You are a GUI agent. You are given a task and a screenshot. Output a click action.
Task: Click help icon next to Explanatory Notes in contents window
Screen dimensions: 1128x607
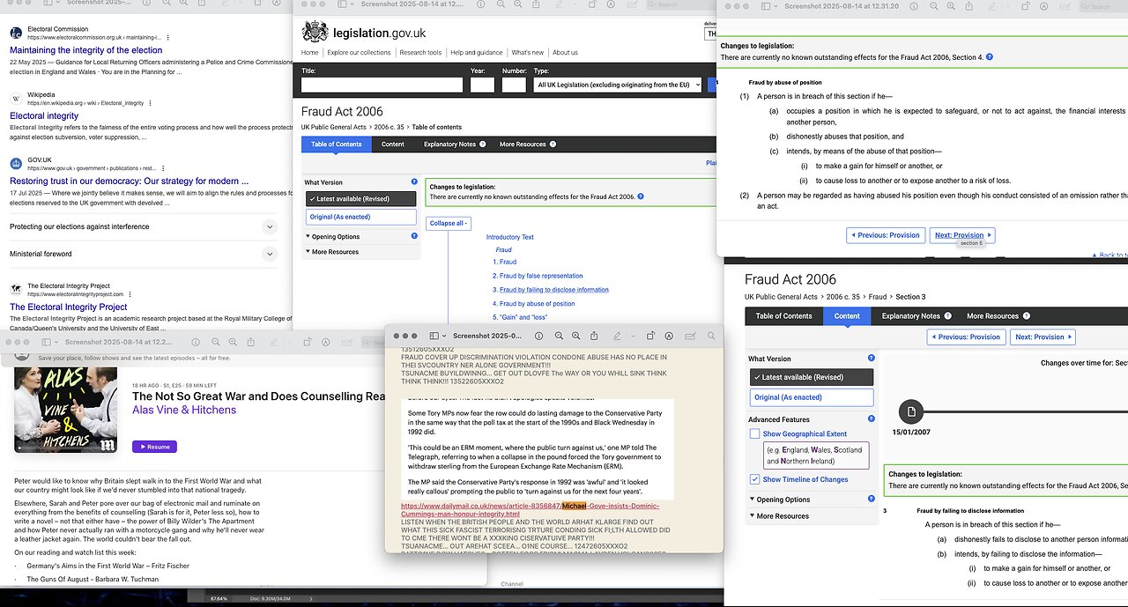coord(482,144)
